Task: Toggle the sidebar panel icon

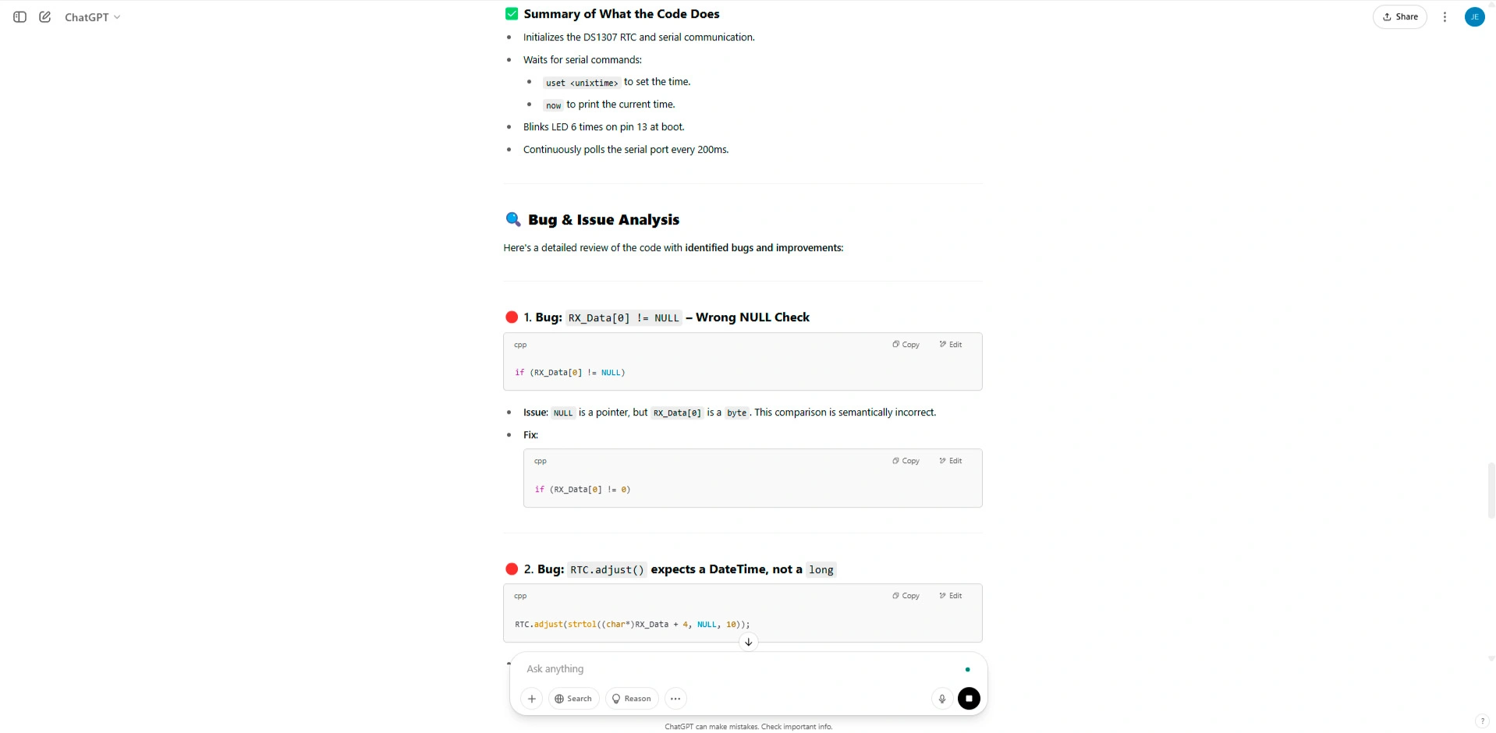Action: point(20,17)
